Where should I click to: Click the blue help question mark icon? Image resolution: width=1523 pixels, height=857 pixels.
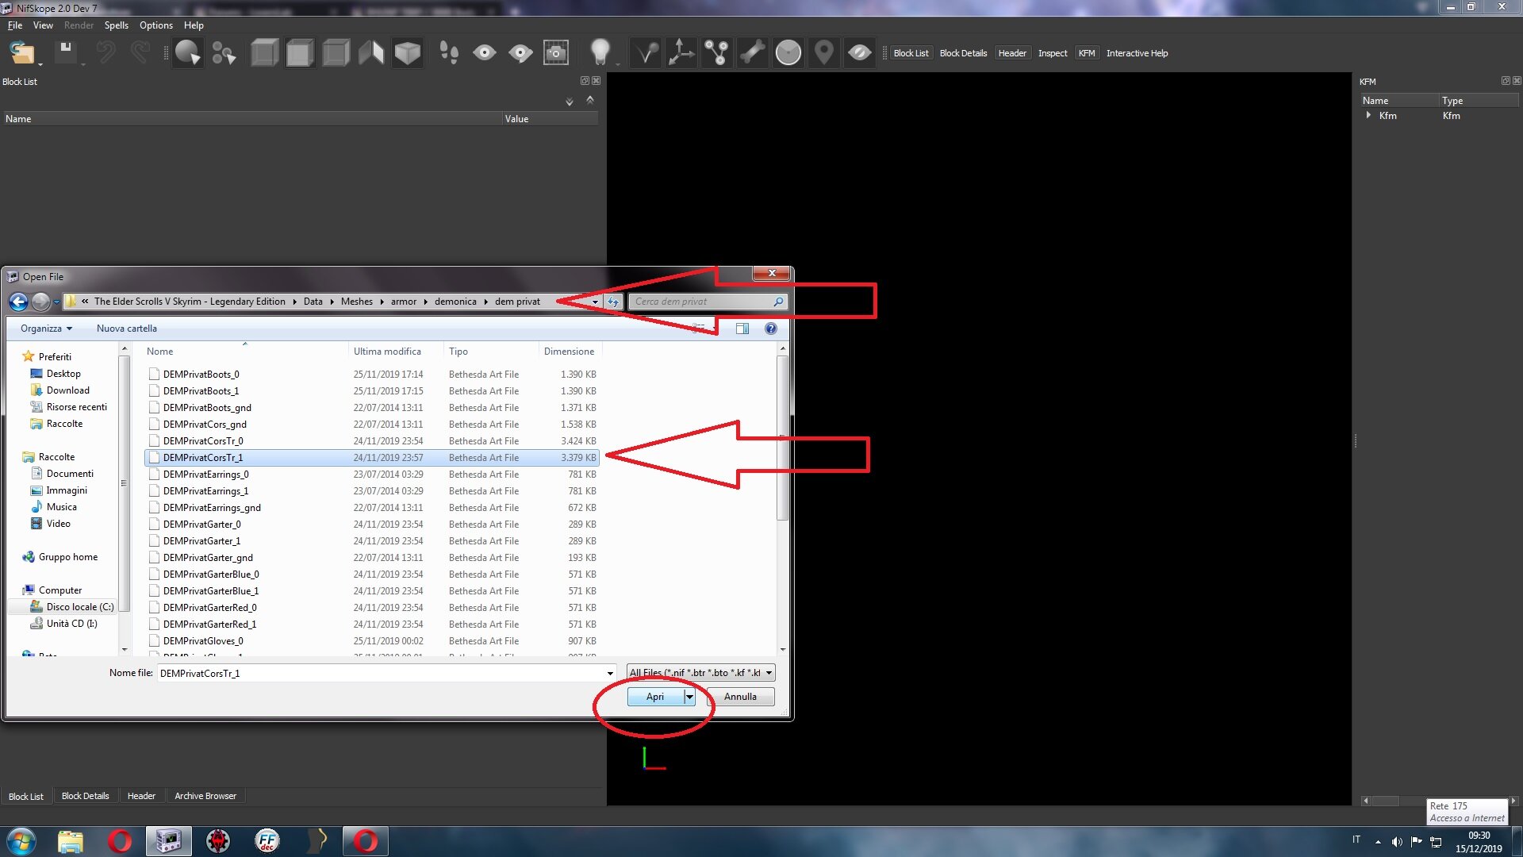coord(771,329)
